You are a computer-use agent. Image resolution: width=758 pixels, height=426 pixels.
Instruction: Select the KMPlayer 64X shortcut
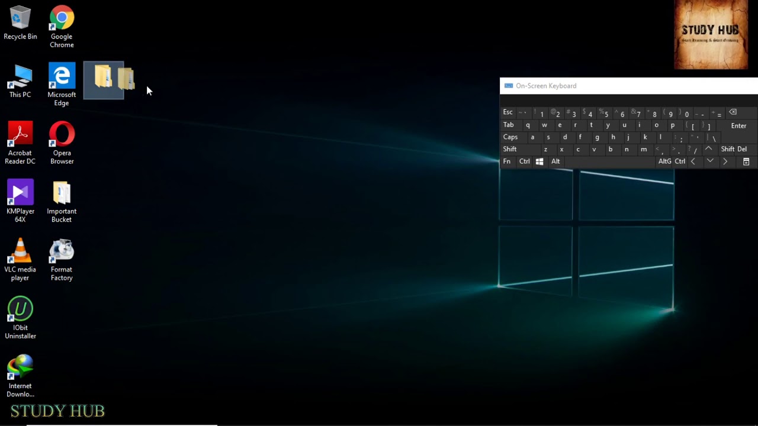click(x=20, y=202)
